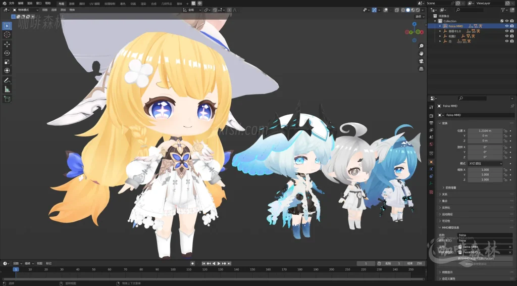The height and width of the screenshot is (286, 517).
Task: Open the object mode dropdown
Action: pyautogui.click(x=25, y=10)
